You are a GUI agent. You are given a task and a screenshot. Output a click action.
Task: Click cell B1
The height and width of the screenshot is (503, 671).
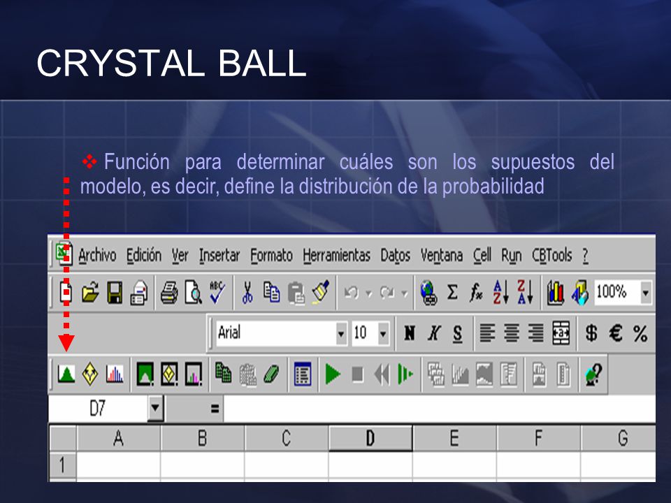click(203, 465)
